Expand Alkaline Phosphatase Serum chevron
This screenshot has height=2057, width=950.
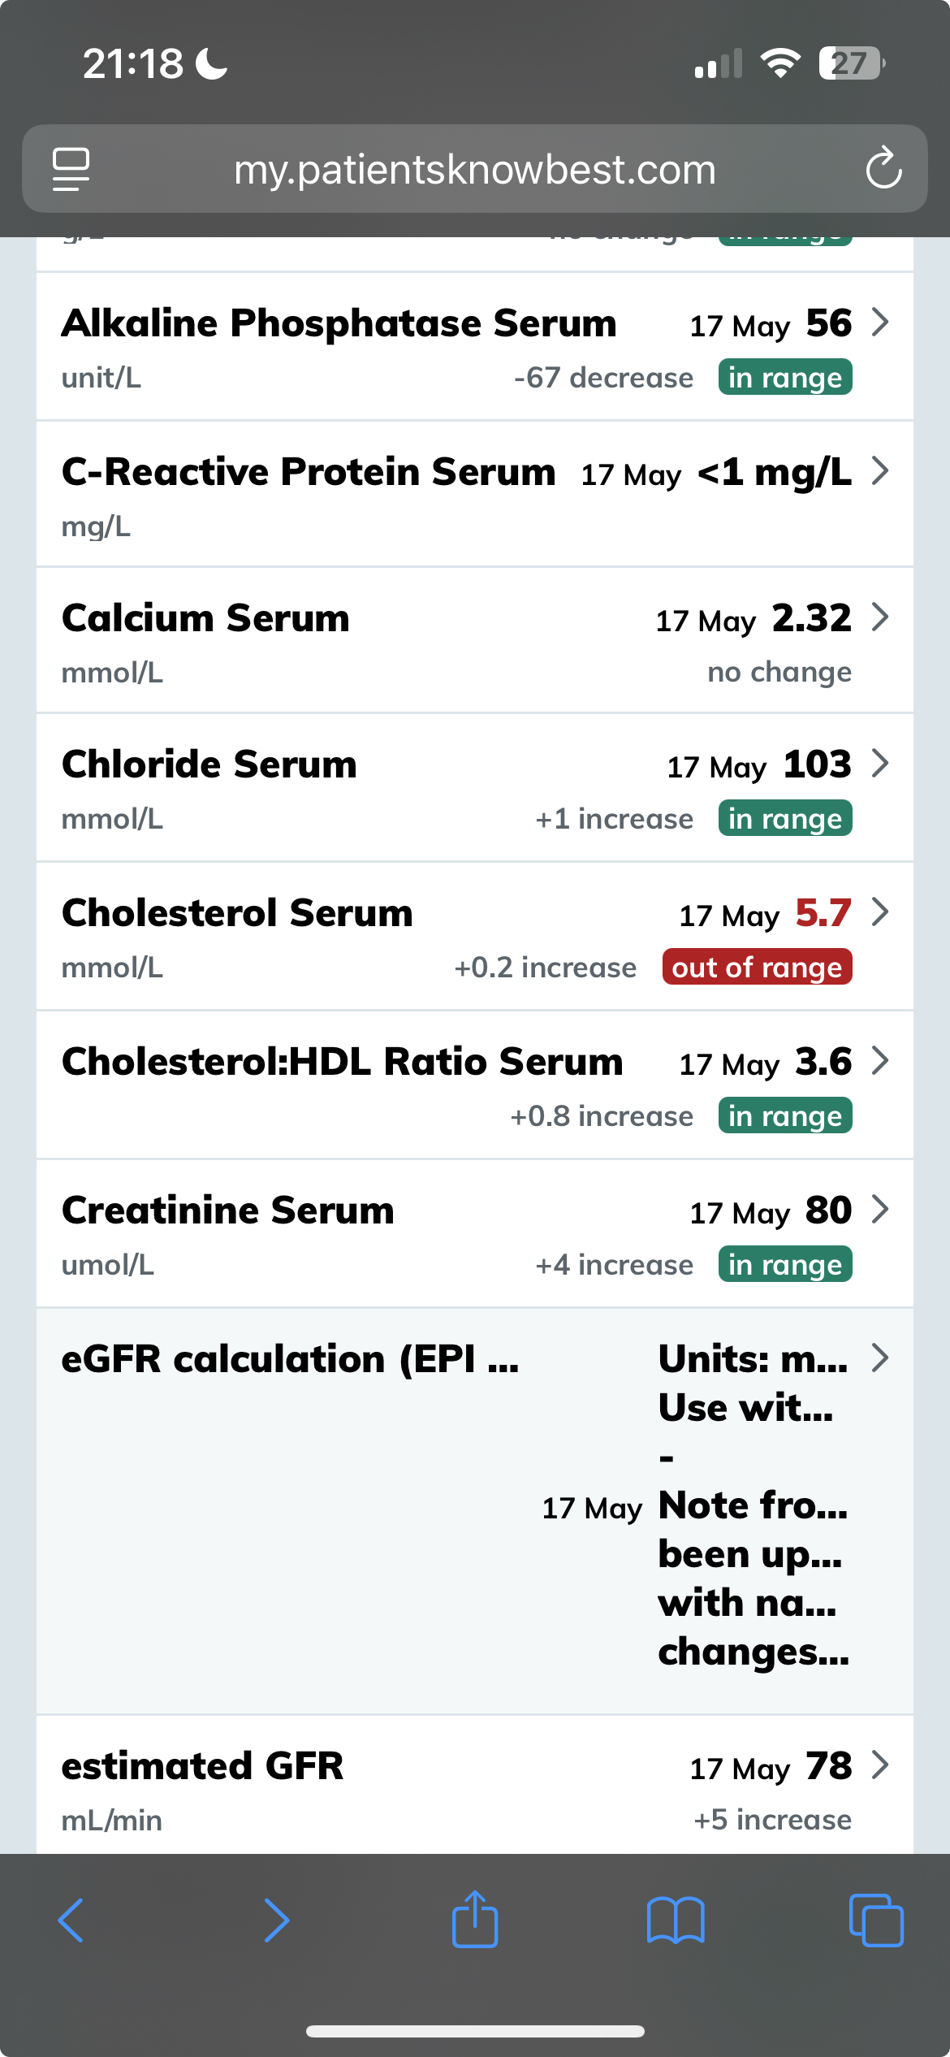(x=880, y=323)
